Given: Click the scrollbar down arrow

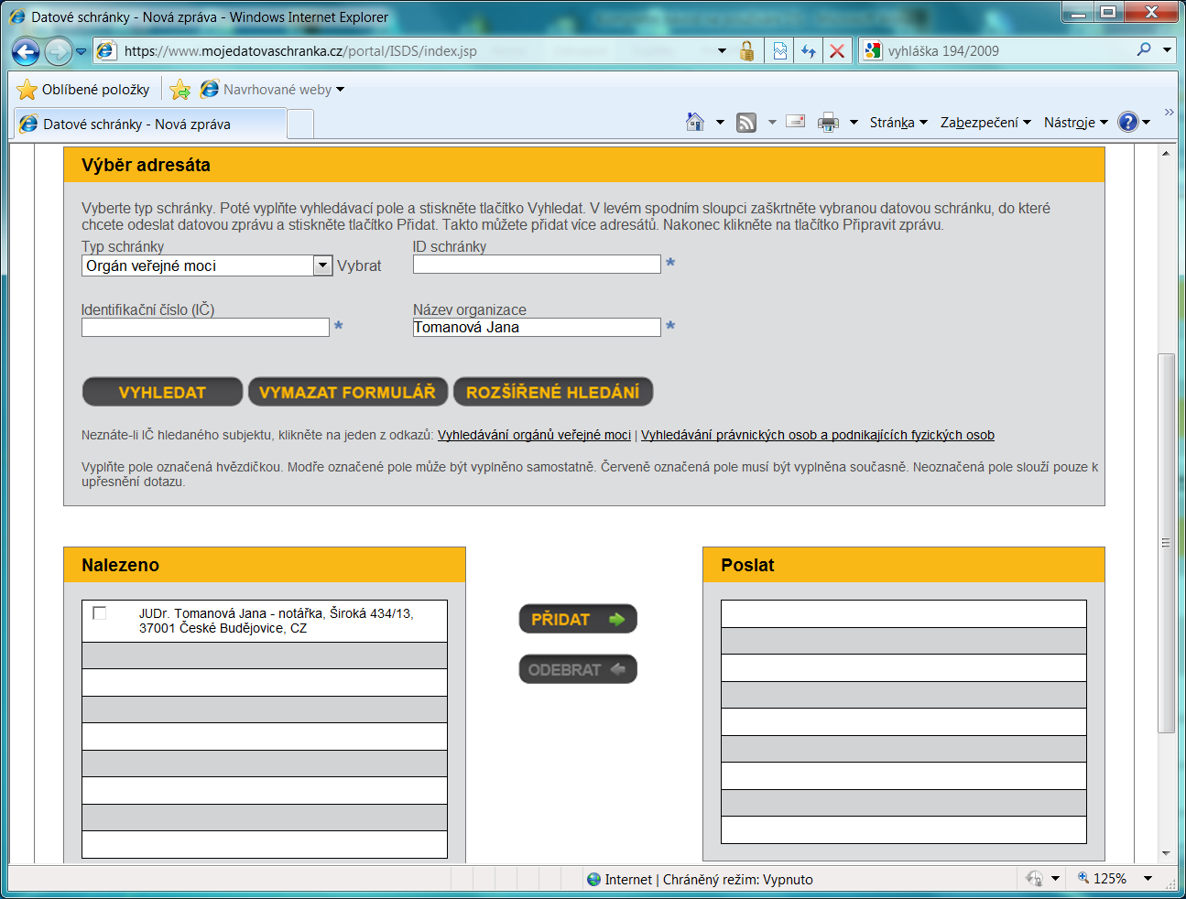Looking at the screenshot, I should pos(1166,853).
